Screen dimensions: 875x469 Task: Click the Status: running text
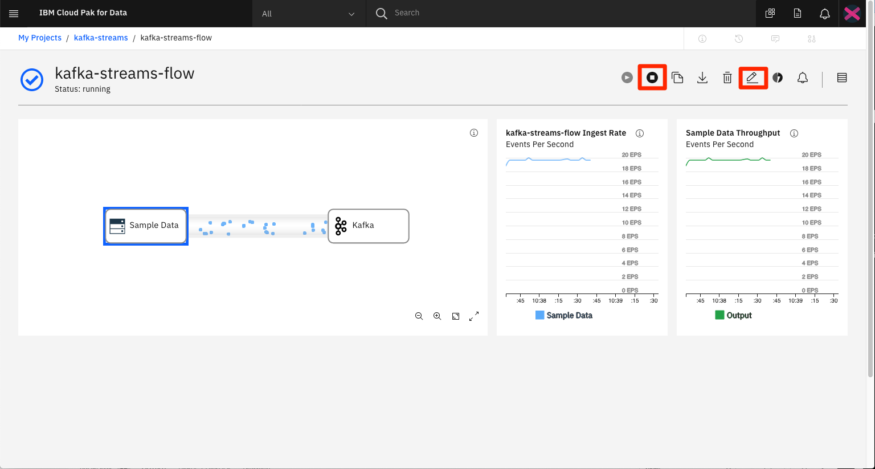[83, 89]
